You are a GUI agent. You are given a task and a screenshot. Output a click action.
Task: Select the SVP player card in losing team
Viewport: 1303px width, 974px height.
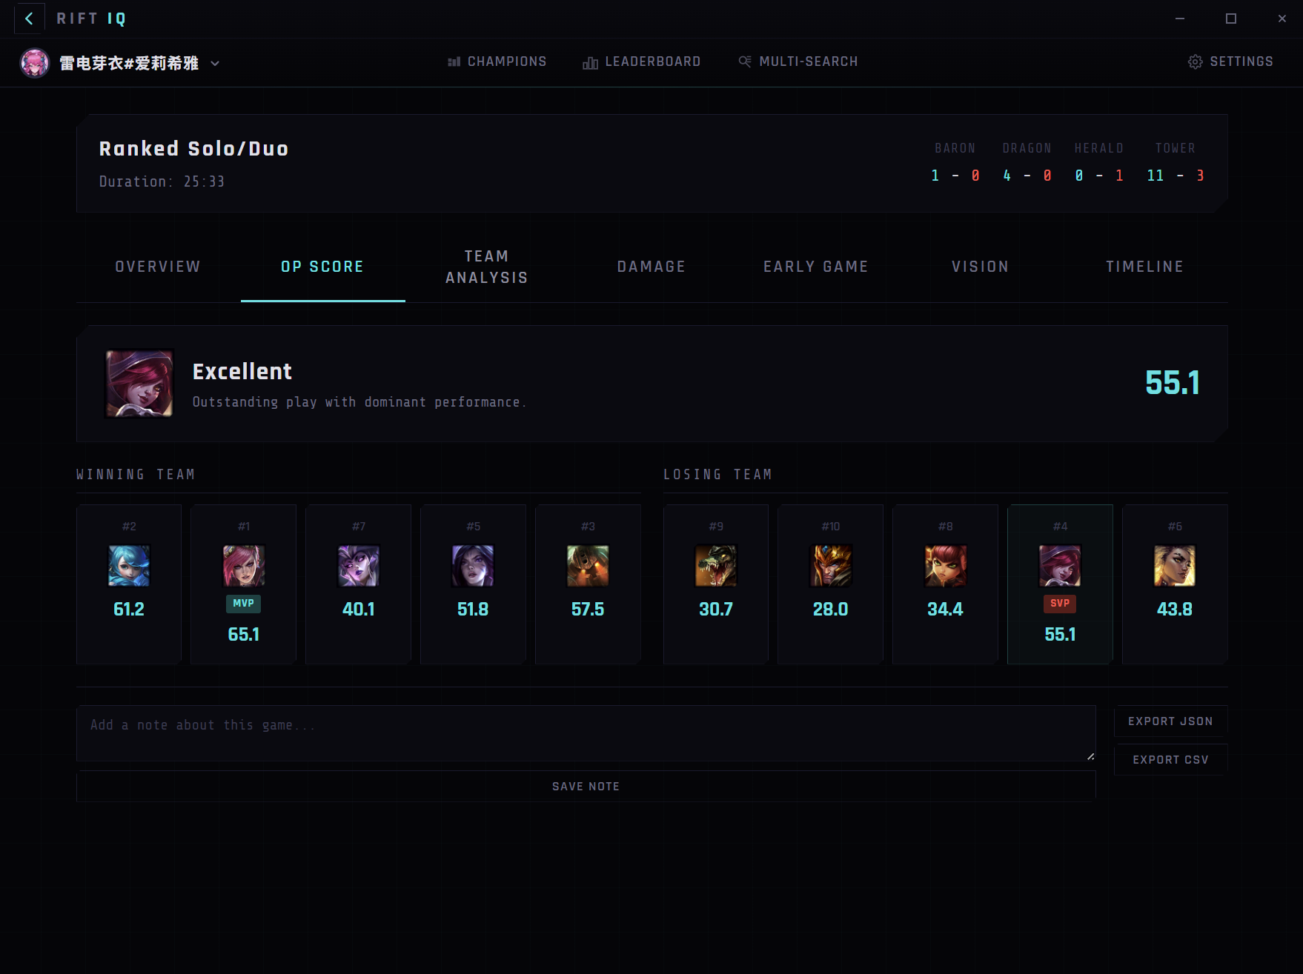pos(1060,584)
